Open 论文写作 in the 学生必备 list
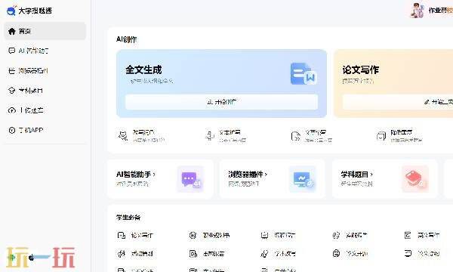Viewport: 453px width, 272px height. (x=142, y=235)
